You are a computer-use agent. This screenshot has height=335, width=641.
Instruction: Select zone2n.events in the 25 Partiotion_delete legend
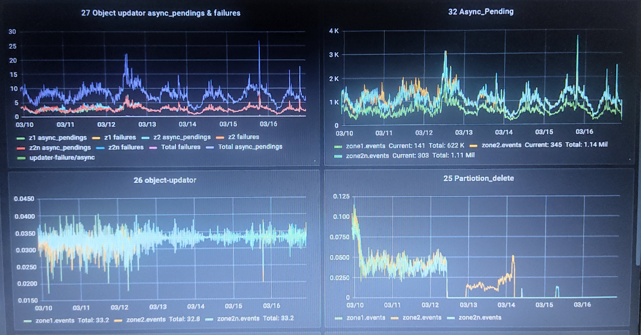pyautogui.click(x=480, y=318)
